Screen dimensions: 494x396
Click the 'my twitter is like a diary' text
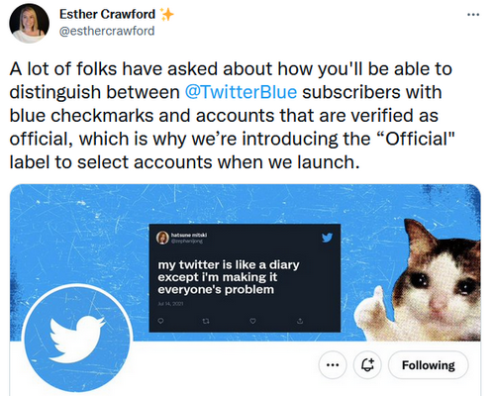pyautogui.click(x=229, y=264)
